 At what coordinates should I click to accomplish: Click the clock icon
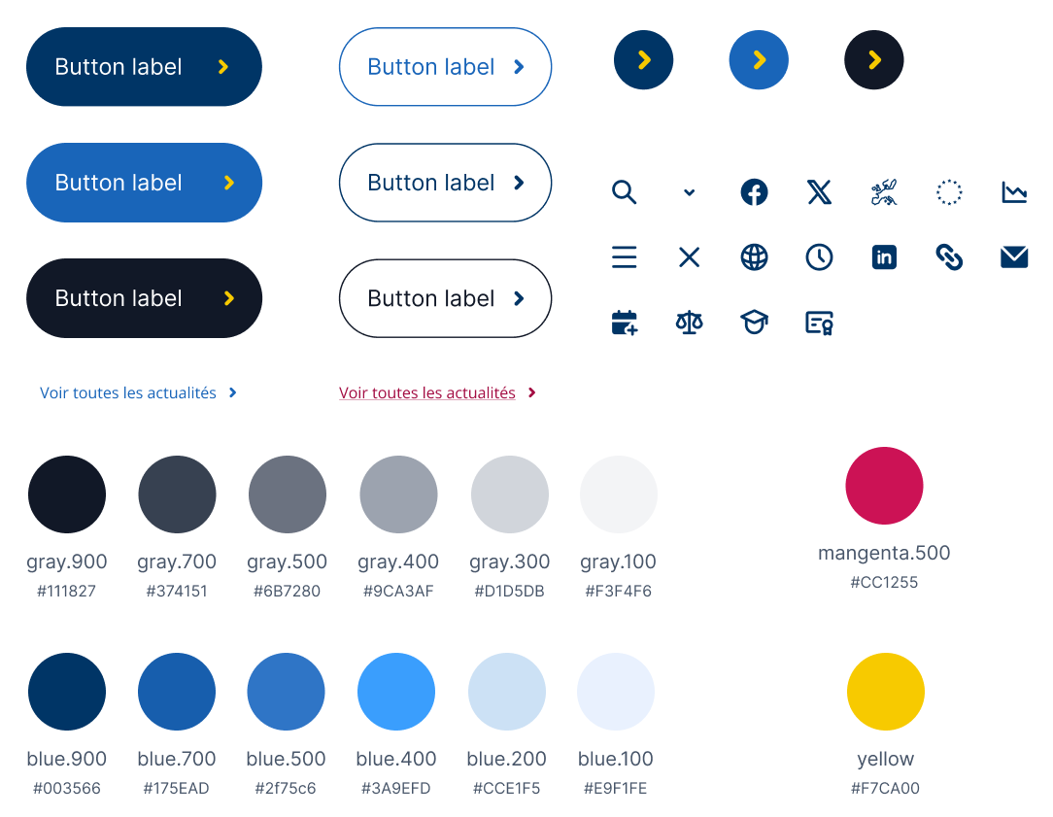819,256
